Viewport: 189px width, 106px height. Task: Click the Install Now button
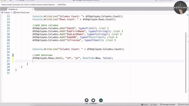pos(61,5)
